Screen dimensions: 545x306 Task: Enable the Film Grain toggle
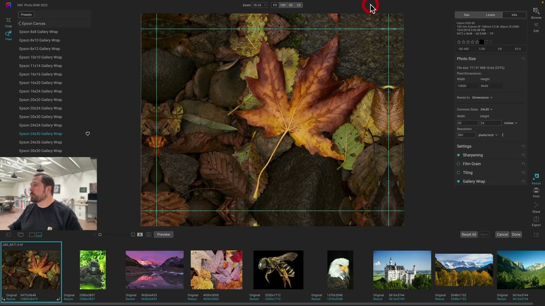(x=459, y=164)
